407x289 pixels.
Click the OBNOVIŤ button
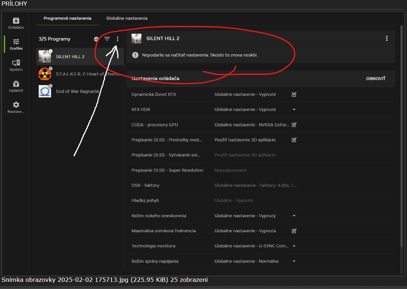376,79
